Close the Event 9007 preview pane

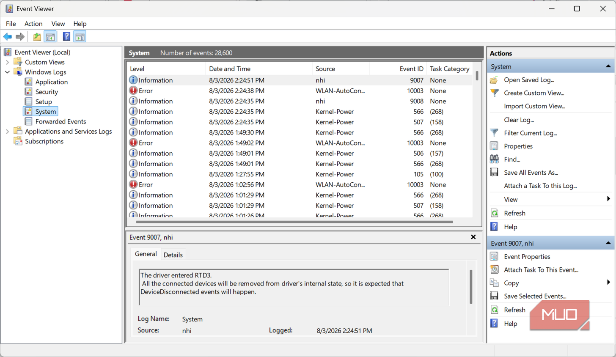473,237
